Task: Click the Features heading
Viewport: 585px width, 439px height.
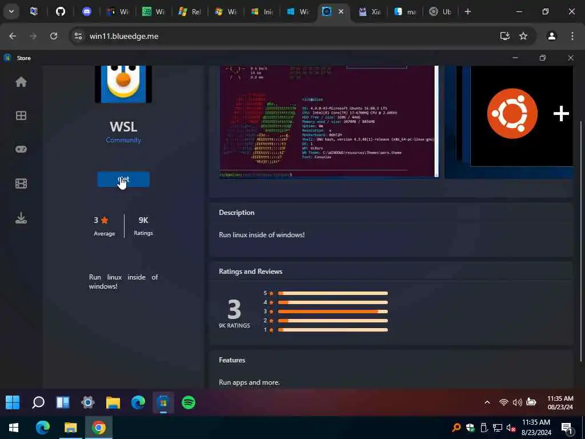Action: (232, 360)
